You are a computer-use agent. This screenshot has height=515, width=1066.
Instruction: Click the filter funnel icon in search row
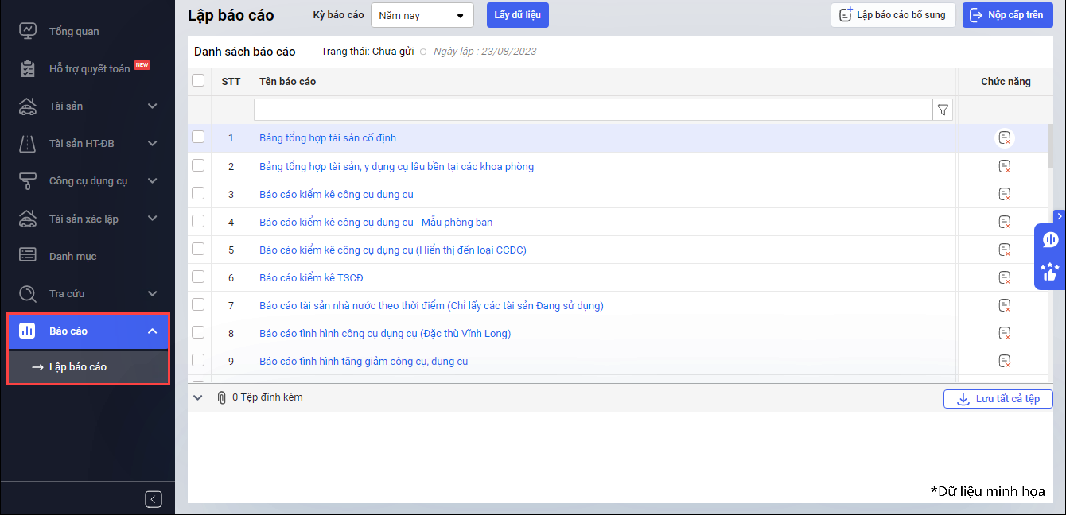click(x=943, y=110)
